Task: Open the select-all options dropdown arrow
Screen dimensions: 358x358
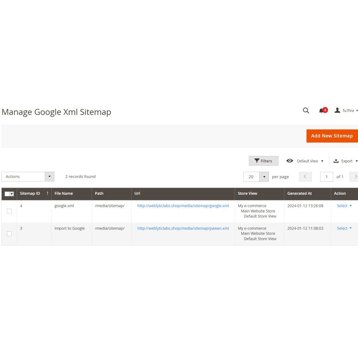Action: tap(12, 194)
